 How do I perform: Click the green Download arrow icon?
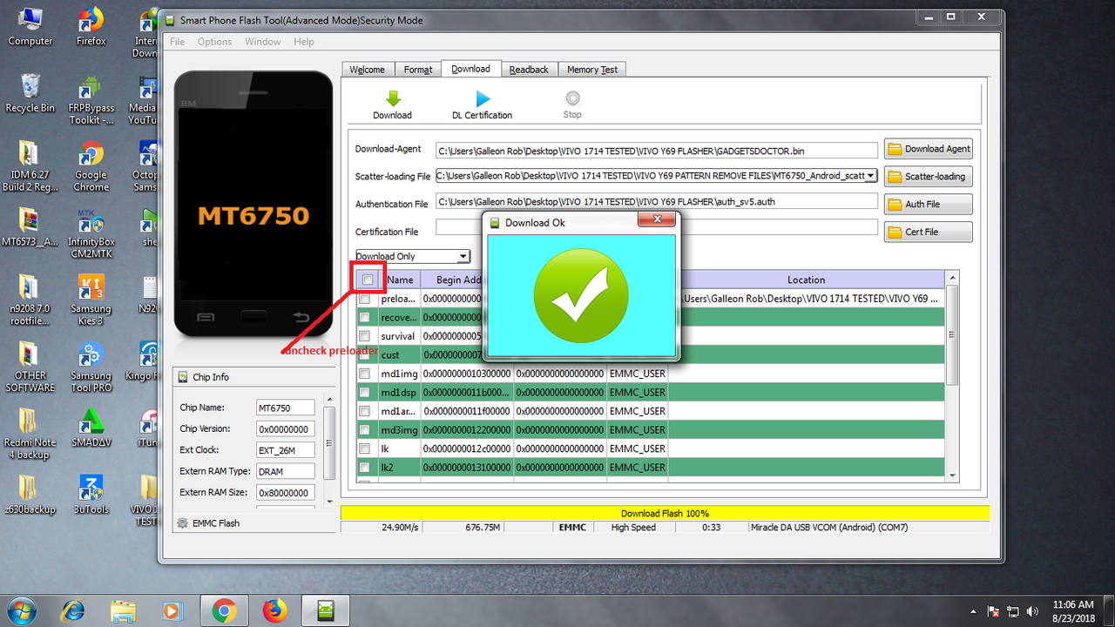click(393, 98)
